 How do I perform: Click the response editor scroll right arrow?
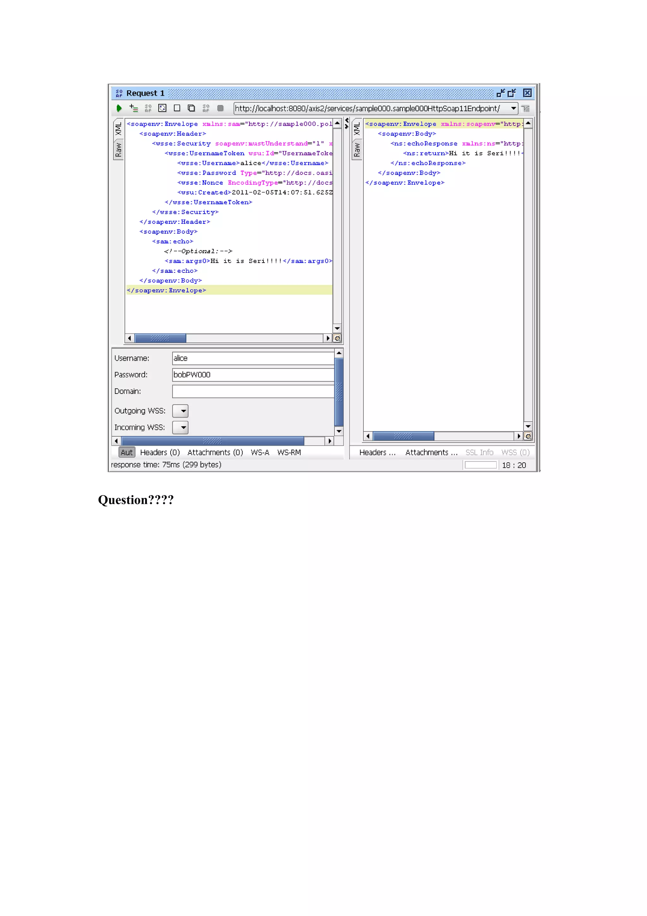pyautogui.click(x=519, y=436)
